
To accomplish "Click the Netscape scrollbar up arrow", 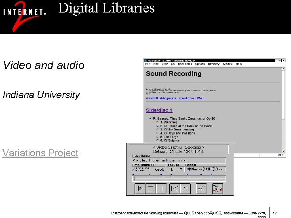I will click(x=283, y=69).
